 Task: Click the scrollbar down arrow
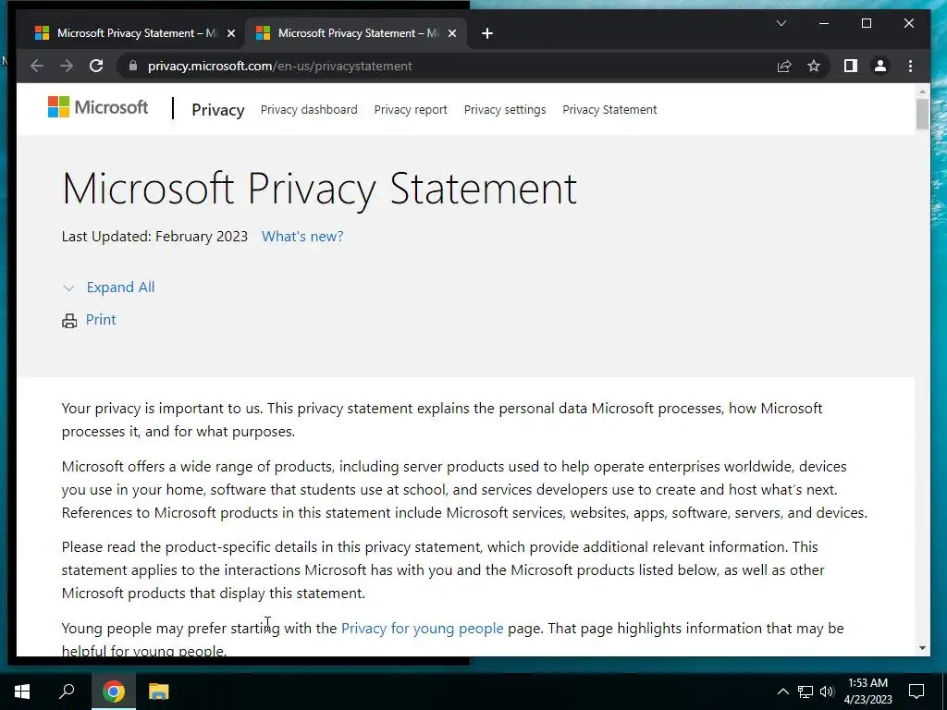tap(922, 648)
